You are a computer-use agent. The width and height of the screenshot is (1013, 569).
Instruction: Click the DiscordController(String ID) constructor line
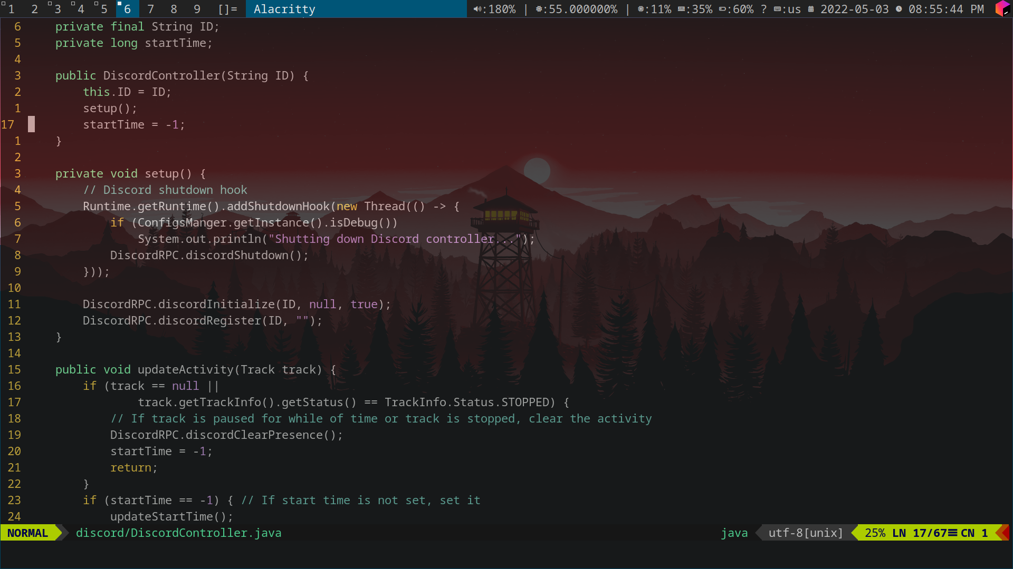coord(182,75)
